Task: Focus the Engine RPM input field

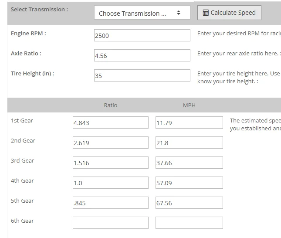Action: click(142, 35)
